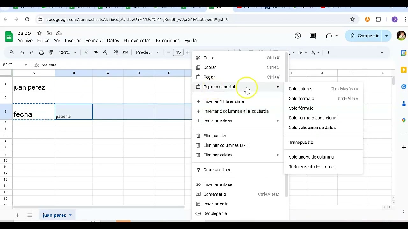Add a new sheet with plus button
This screenshot has width=408, height=229.
(x=18, y=215)
